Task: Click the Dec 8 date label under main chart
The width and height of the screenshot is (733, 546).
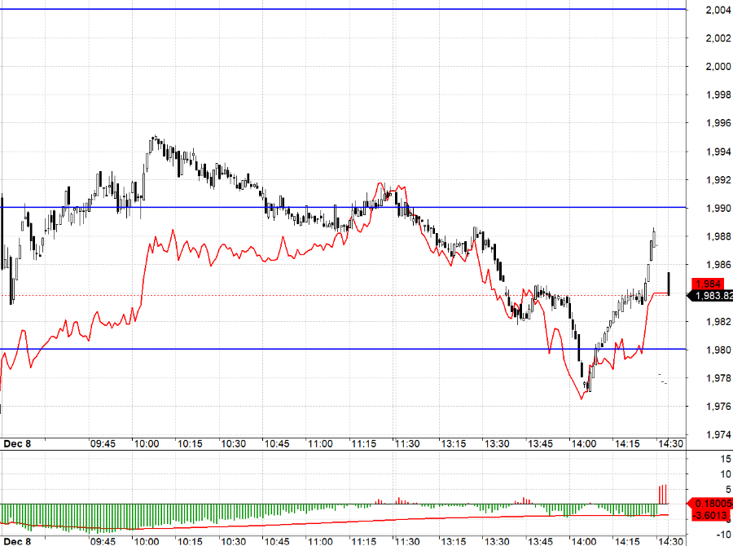Action: 17,444
